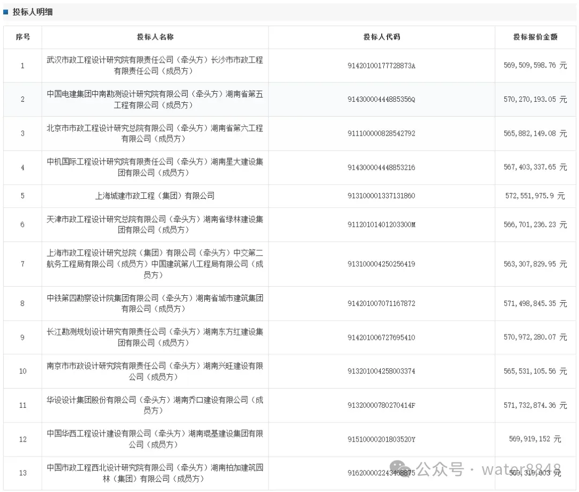
Task: Select bidder name 中国电建集团中南勘测设计研究院有限公司
Action: (x=117, y=94)
